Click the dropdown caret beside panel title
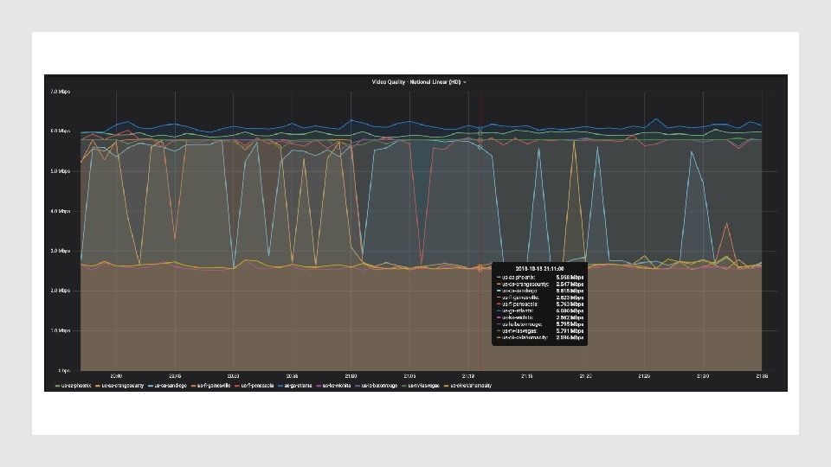This screenshot has width=831, height=467. 465,83
